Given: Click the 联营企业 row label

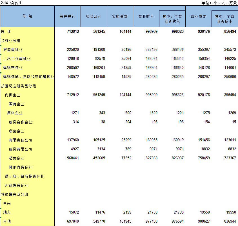Looking at the screenshot, I should click(16, 131).
